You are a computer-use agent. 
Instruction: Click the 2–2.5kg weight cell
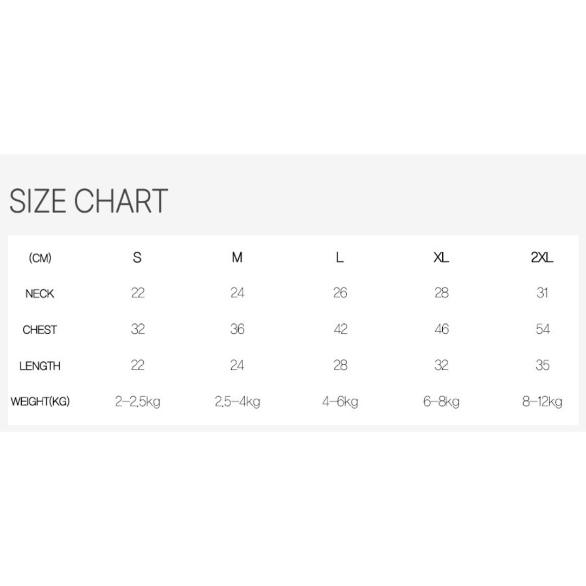(138, 402)
